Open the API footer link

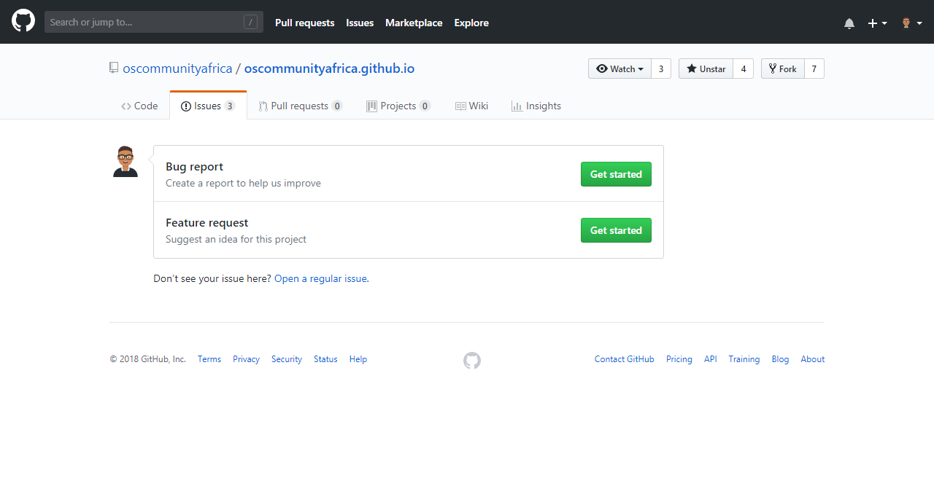tap(711, 359)
